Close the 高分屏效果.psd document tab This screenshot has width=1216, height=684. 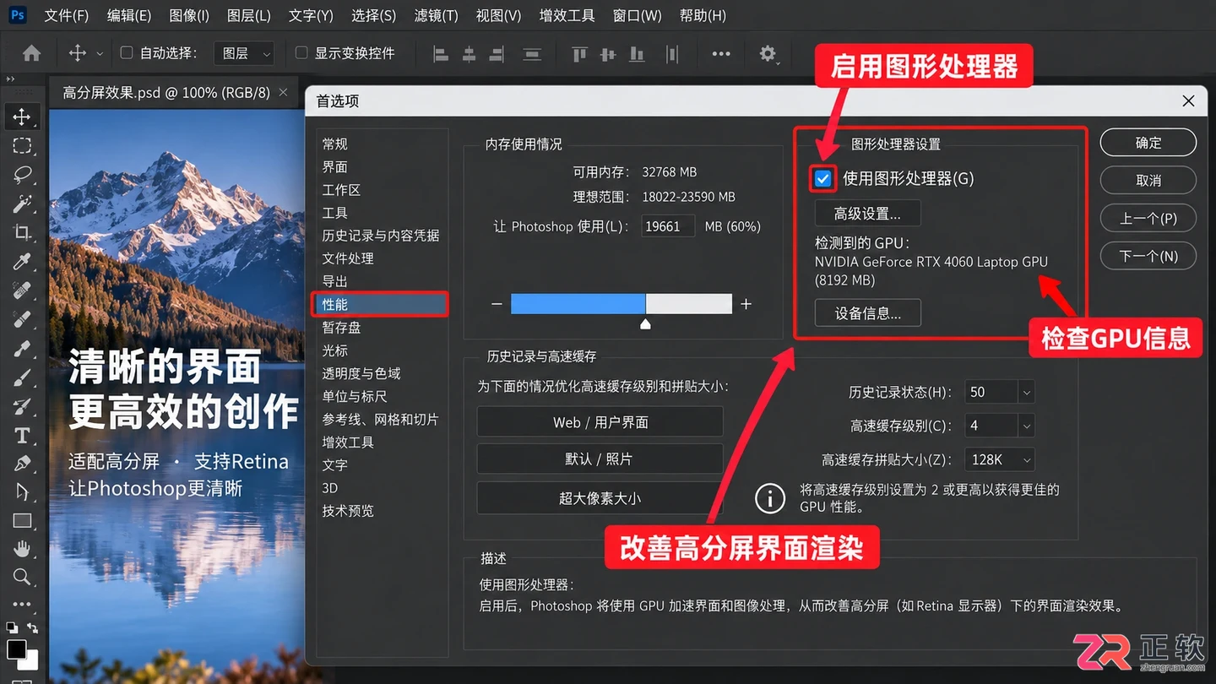tap(283, 92)
